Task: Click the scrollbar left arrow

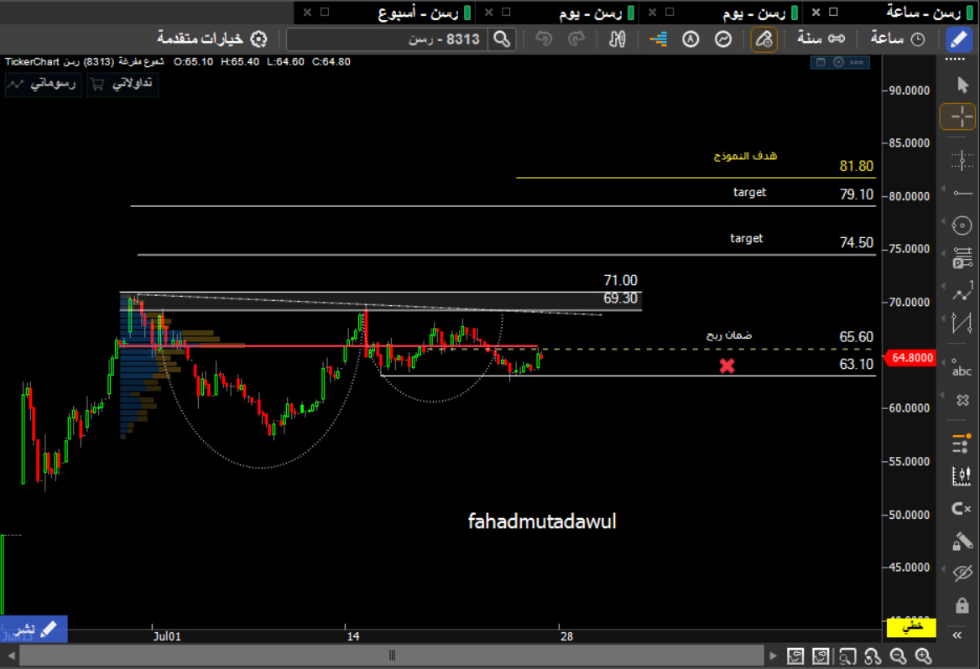Action: coord(11,656)
